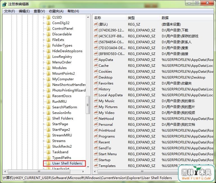
Task: Select the TypedPaths key
Action: pyautogui.click(x=62, y=158)
